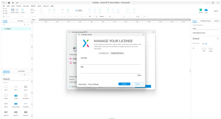The width and height of the screenshot is (221, 119).
Task: Click the Redo arrow icon
Action: 17,3
